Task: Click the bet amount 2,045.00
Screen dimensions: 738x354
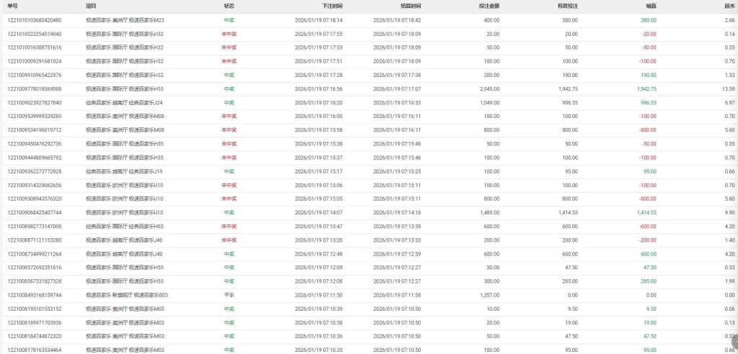Action: click(x=489, y=89)
